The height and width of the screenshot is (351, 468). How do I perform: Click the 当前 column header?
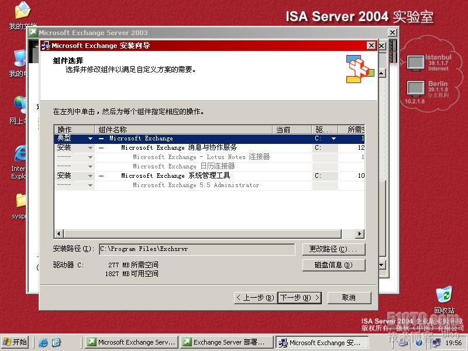[x=292, y=129]
